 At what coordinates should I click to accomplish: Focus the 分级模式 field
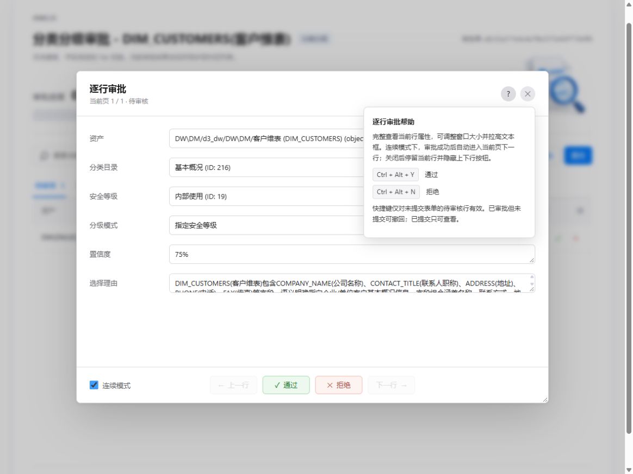pyautogui.click(x=266, y=225)
